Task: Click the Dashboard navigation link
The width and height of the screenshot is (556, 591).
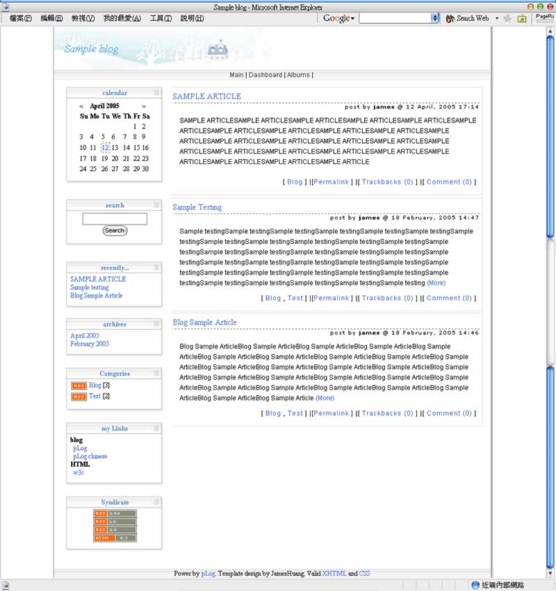Action: (265, 75)
